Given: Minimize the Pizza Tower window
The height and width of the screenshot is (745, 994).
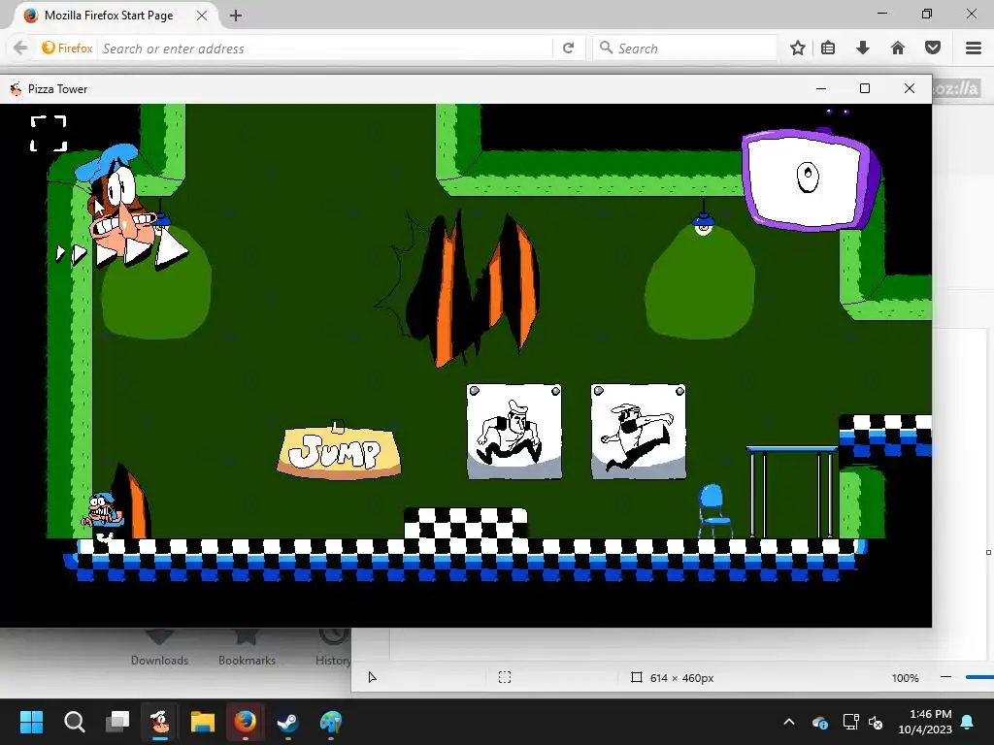Looking at the screenshot, I should (x=821, y=88).
